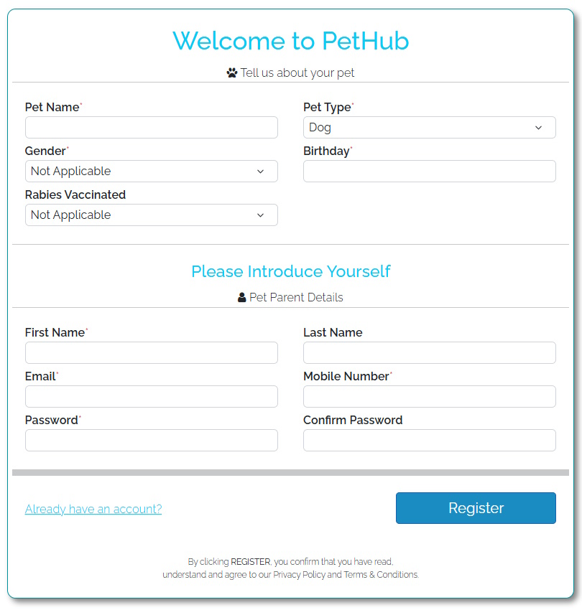
Task: Click the Welcome to PetHub heading
Action: [291, 42]
